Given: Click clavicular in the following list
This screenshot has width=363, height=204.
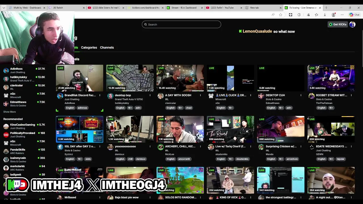Looking at the screenshot, I should 24,87.
